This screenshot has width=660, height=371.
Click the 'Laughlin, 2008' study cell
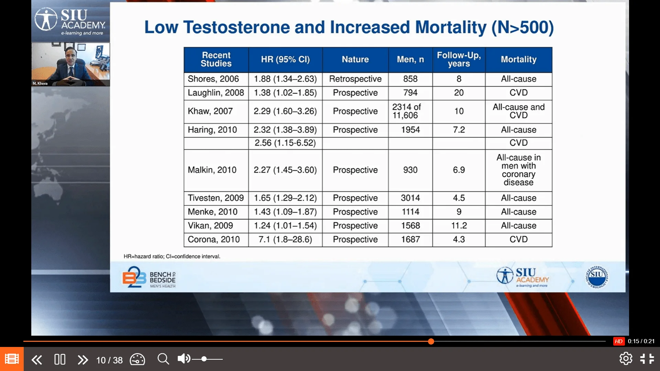216,93
